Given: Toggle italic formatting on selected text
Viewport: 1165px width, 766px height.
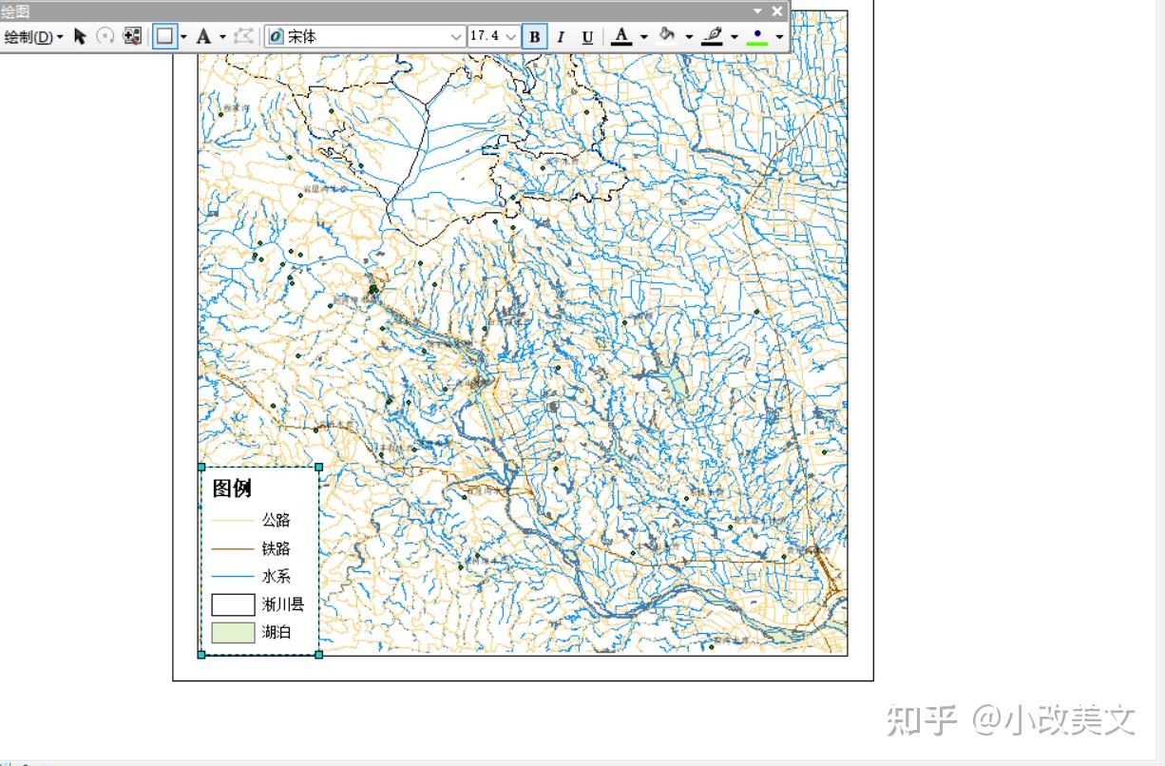Looking at the screenshot, I should [x=561, y=37].
